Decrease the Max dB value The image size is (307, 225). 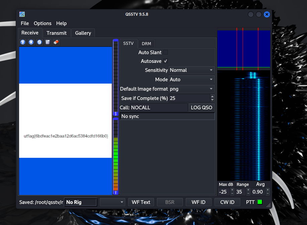232,194
